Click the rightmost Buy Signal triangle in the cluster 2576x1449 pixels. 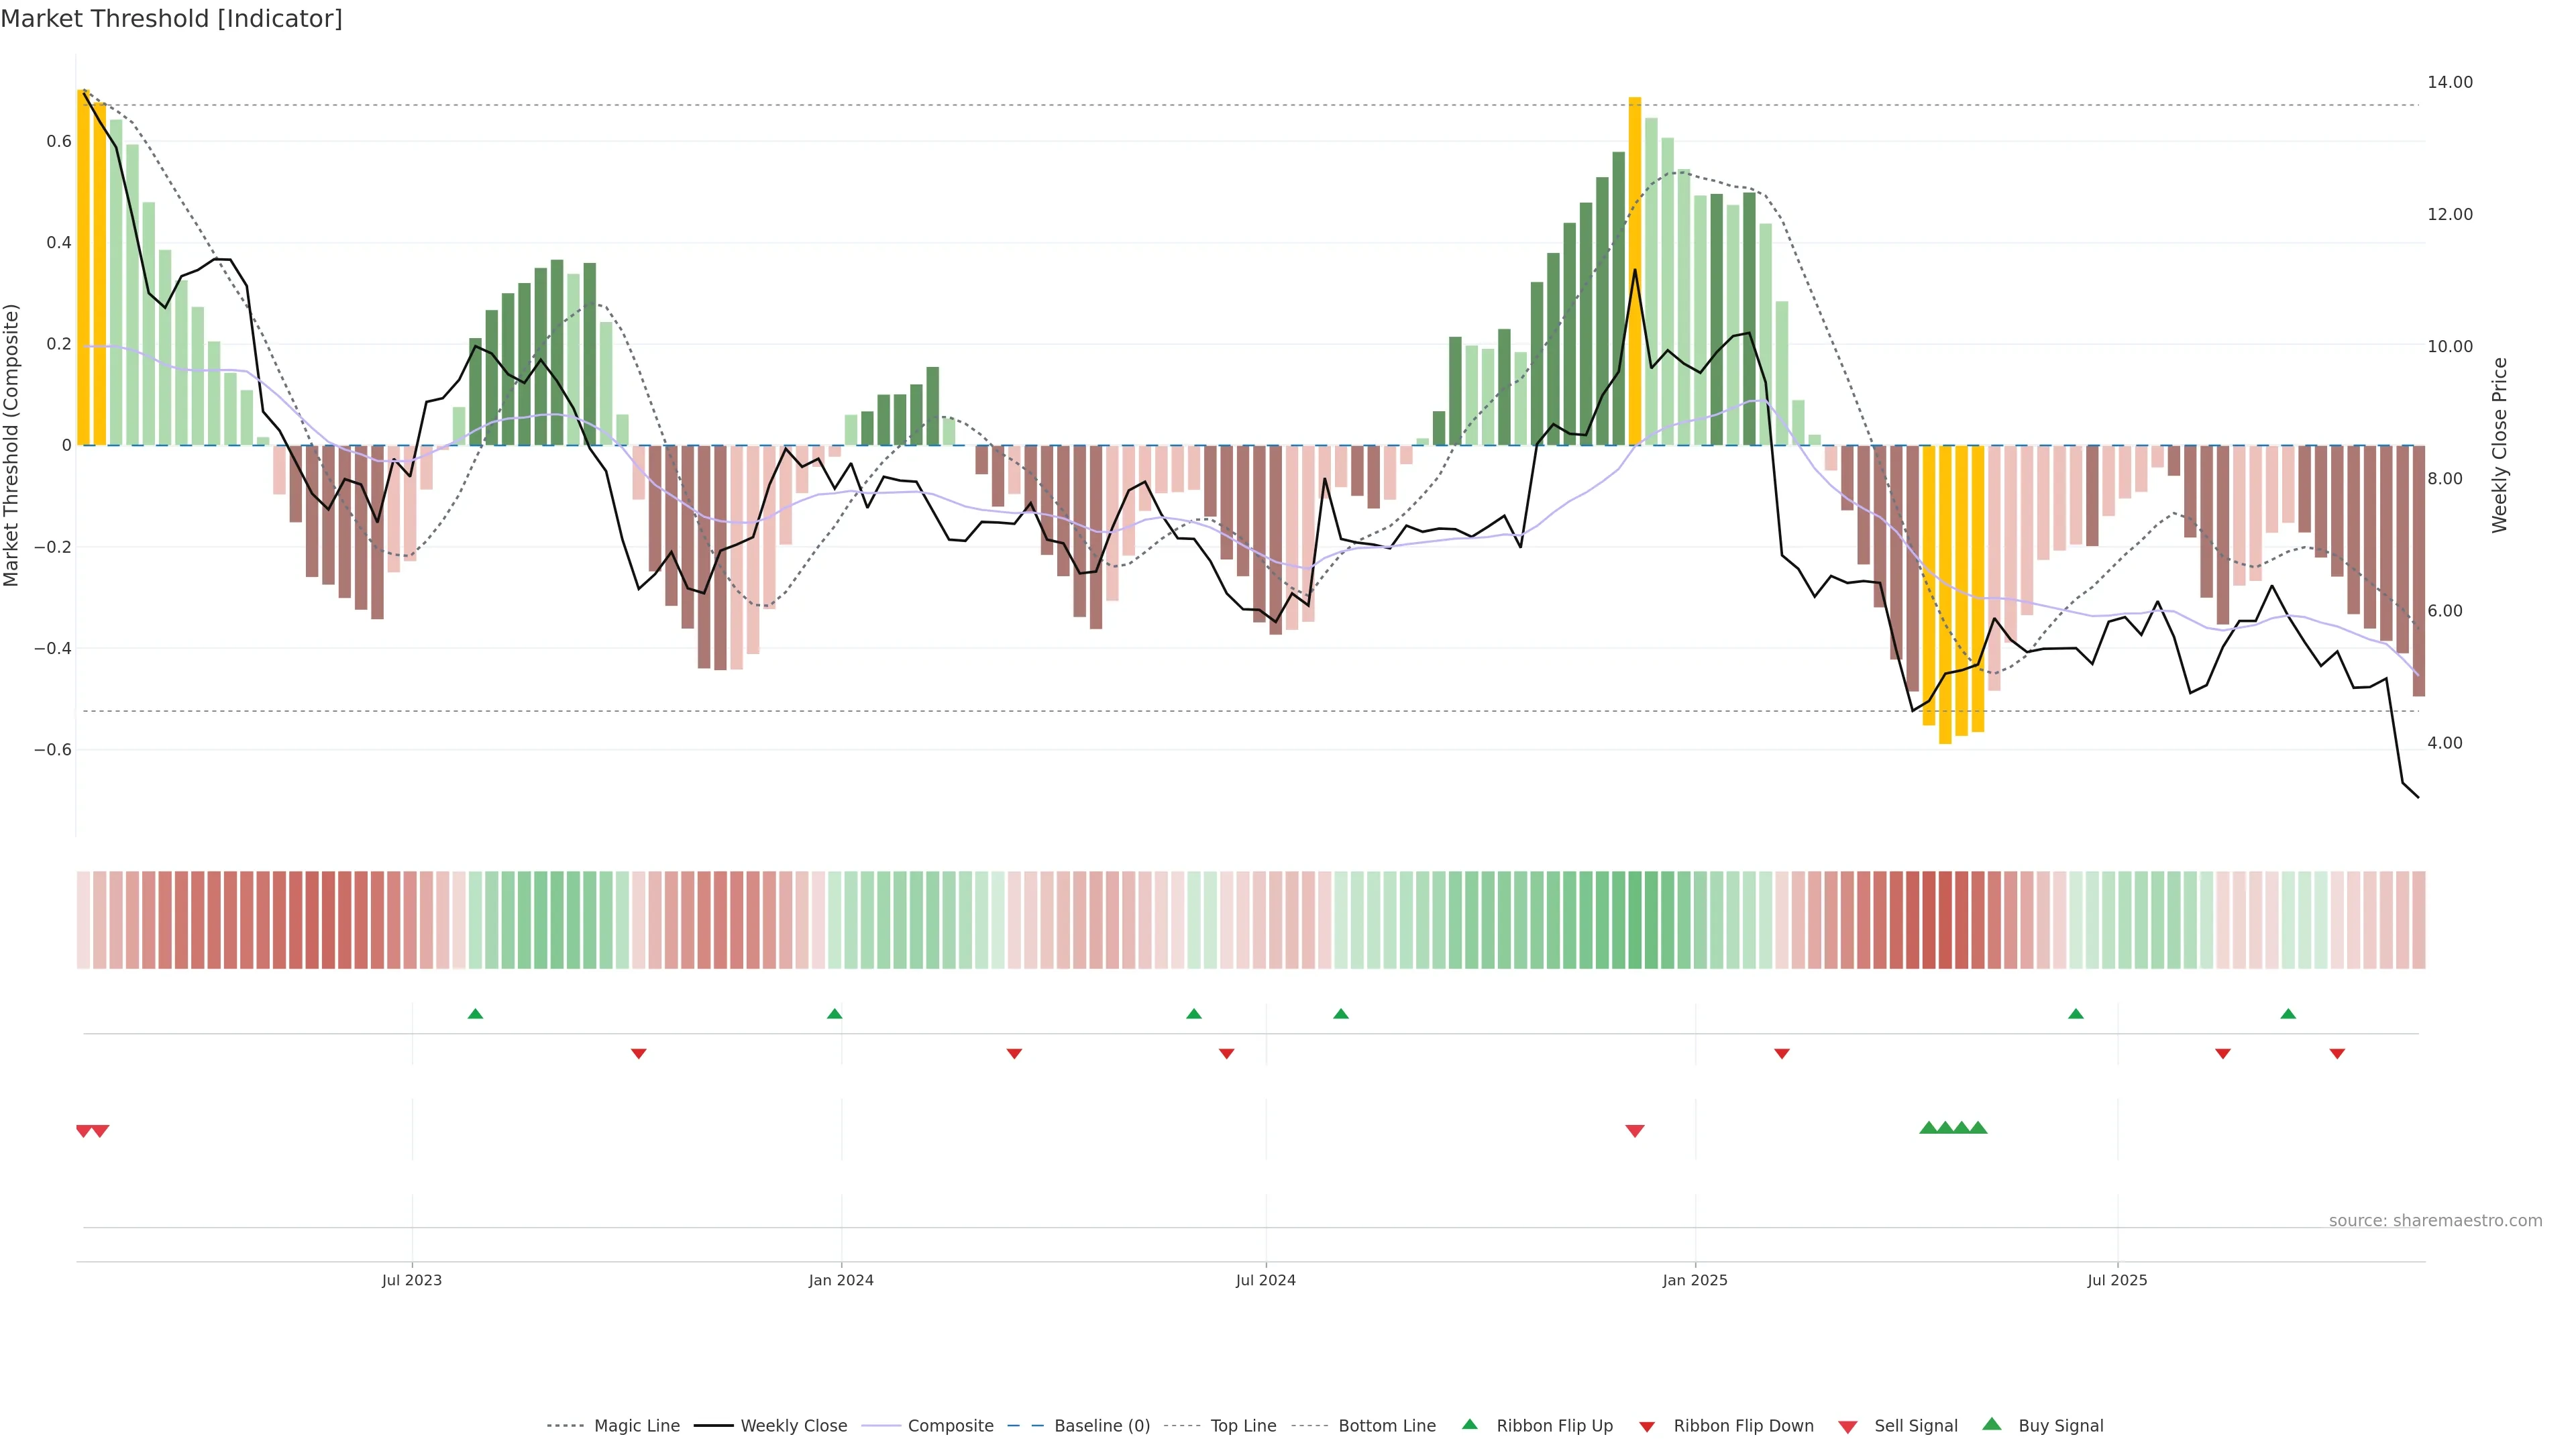click(x=1978, y=1128)
